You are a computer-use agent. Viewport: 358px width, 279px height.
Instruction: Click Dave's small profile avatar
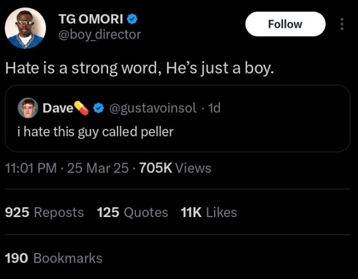click(27, 108)
